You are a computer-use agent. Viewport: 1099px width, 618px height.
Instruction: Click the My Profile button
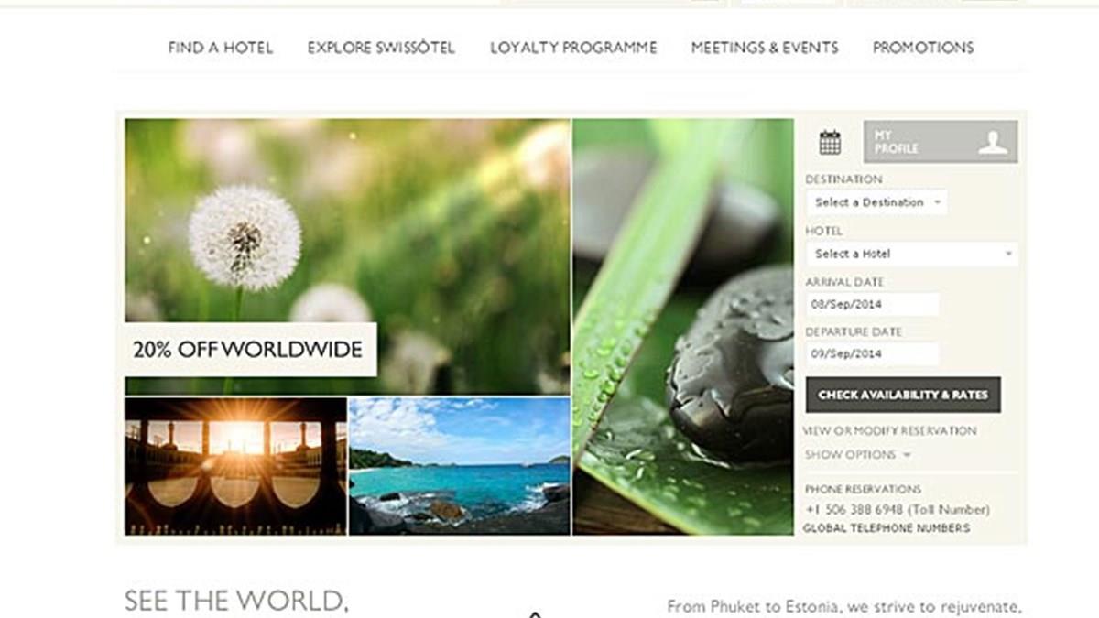coord(941,142)
